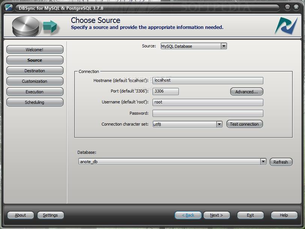Viewport: 305px width, 229px height.
Task: Click the Hostname input field
Action: [208, 80]
